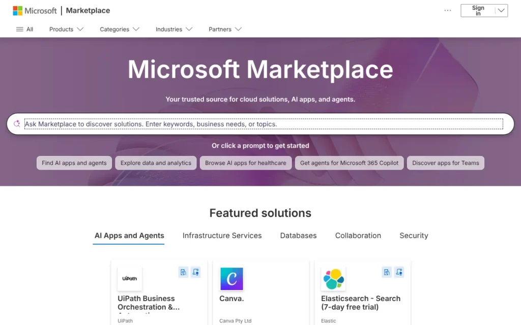Switch to the Security tab
The width and height of the screenshot is (521, 325).
click(x=414, y=236)
